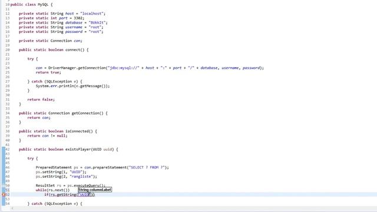Click the 'UUID uuid' parameter on line 42
This screenshot has height=212, width=377.
tap(102, 149)
